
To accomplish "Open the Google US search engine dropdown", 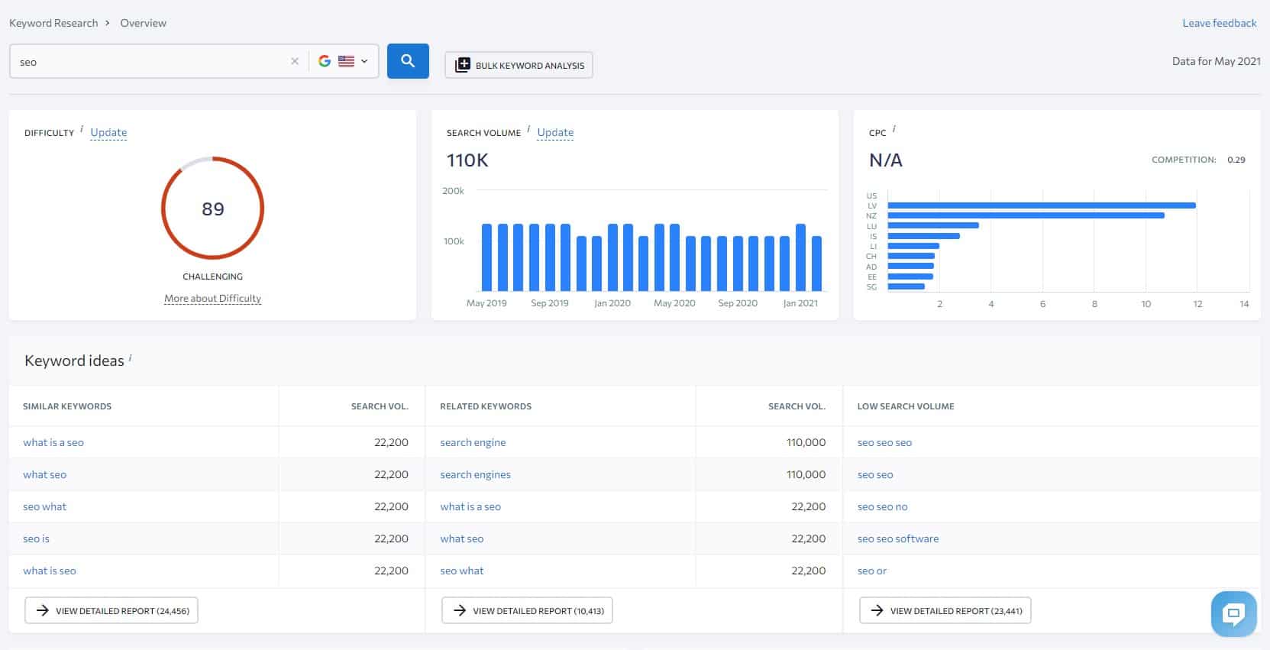I will click(x=344, y=61).
